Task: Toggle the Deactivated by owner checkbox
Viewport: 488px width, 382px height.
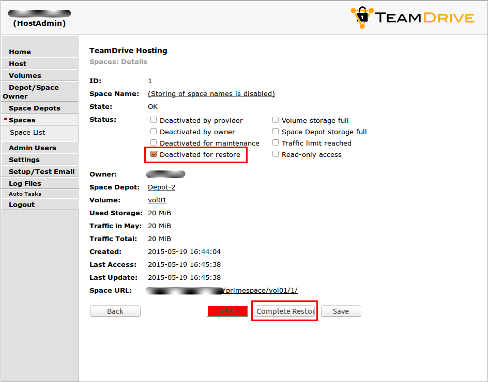Action: point(154,132)
